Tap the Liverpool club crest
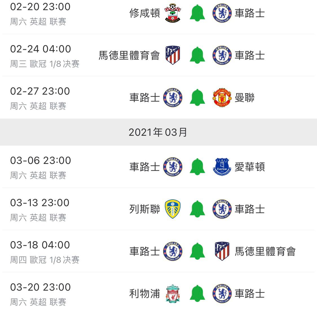Viewport: 317px width, 314px height. click(x=173, y=293)
